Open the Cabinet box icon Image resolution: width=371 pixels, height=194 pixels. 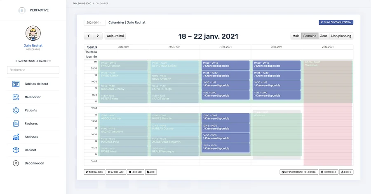coord(16,150)
